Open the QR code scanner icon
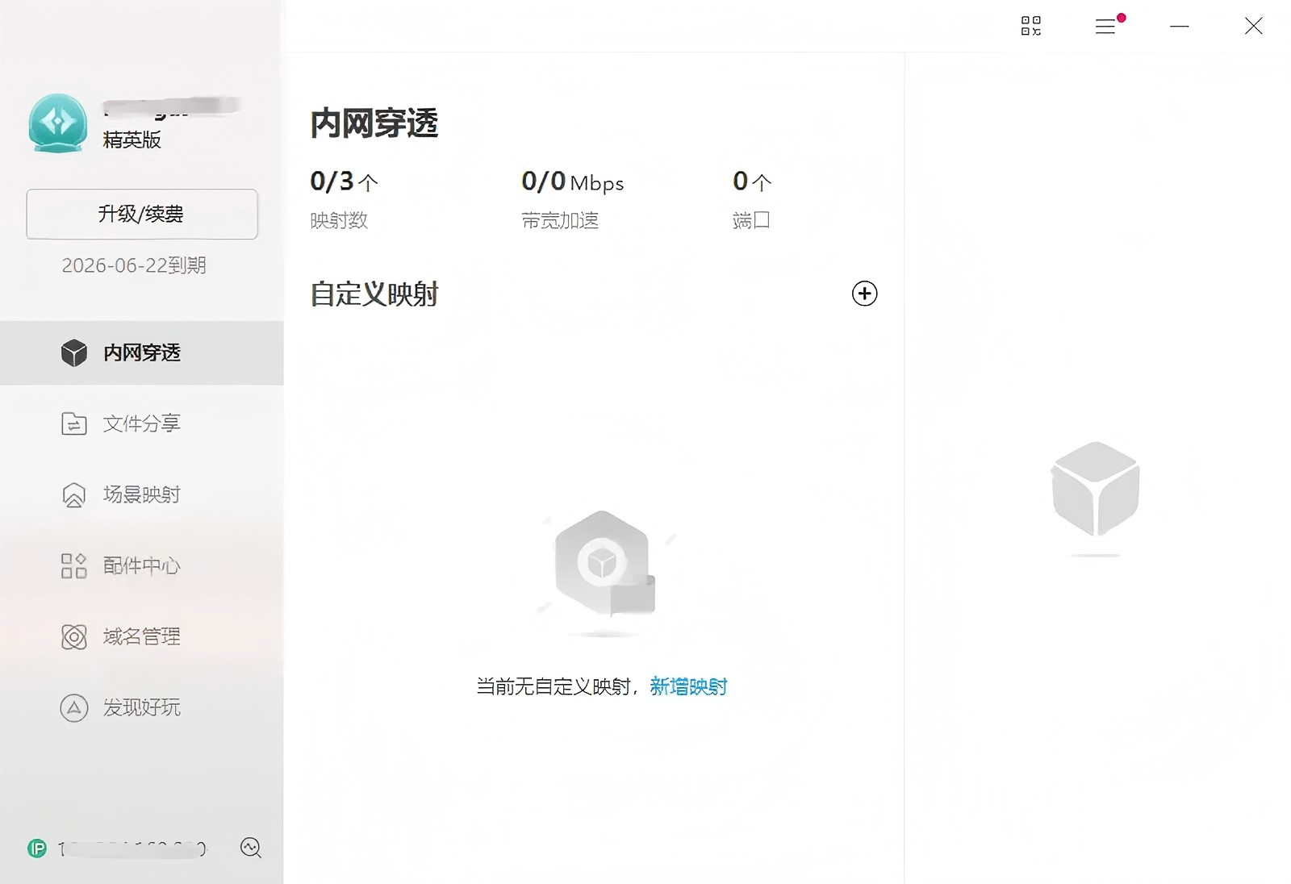This screenshot has height=884, width=1291. click(1030, 26)
